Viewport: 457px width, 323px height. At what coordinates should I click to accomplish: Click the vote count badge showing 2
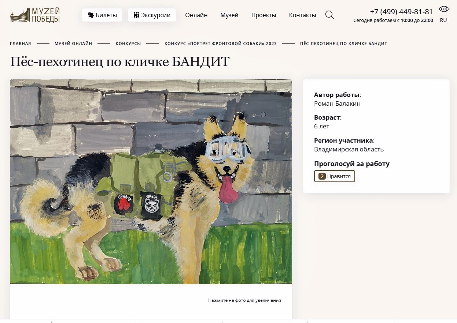pos(322,176)
